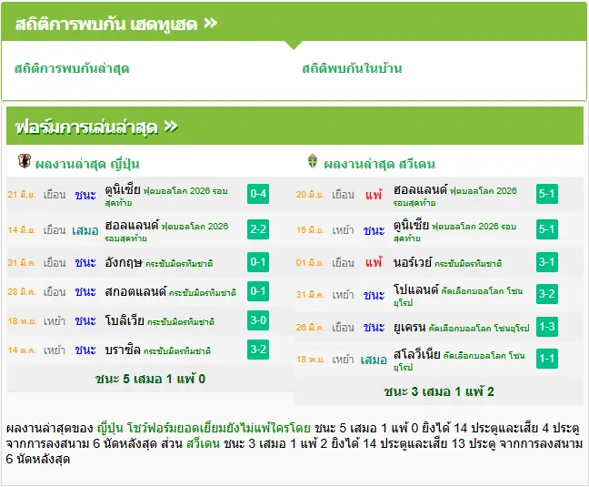Click chevron beside ฟอร์มการเล่นล่าสุด header

(x=171, y=127)
